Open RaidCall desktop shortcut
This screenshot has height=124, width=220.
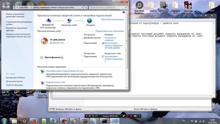pyautogui.click(x=5, y=93)
